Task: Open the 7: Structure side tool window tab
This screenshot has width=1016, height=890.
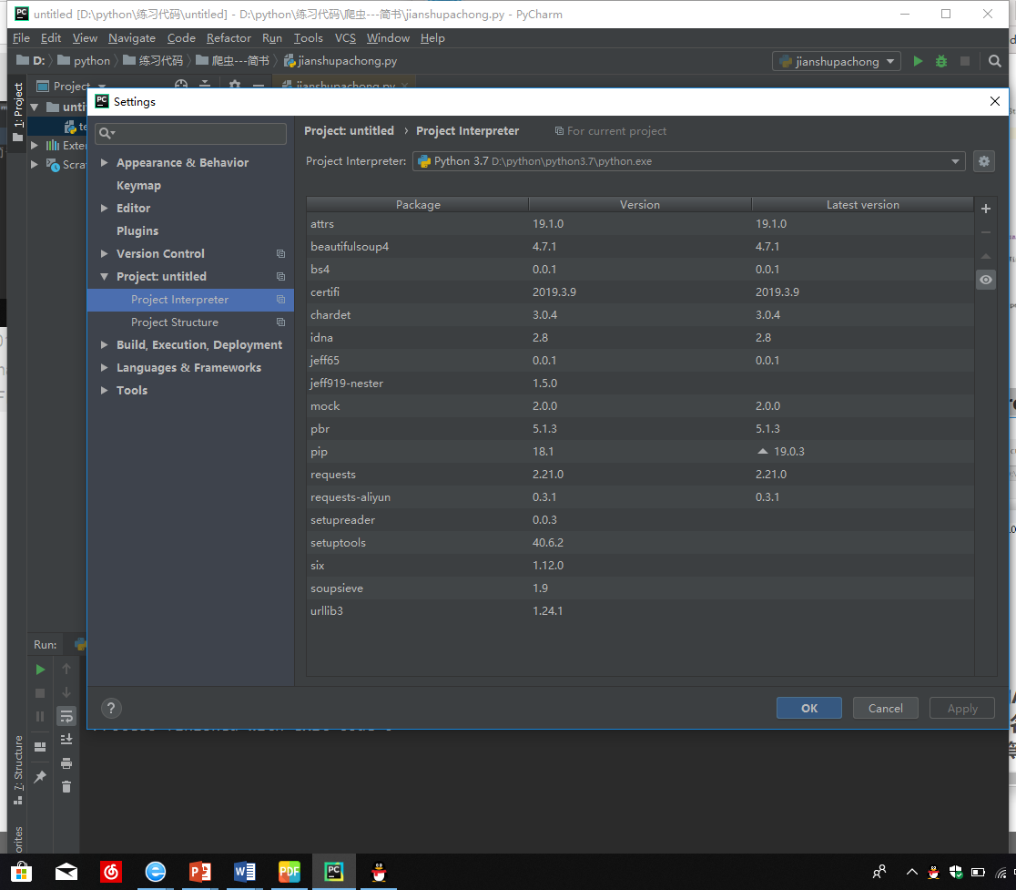Action: 17,770
